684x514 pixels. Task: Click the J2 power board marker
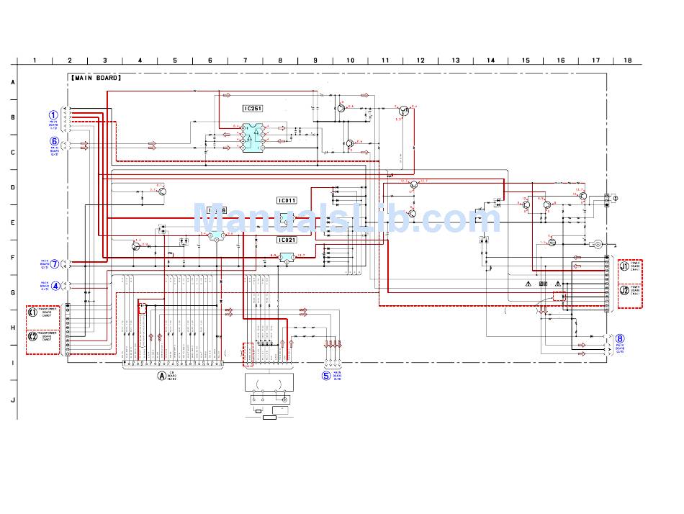tap(624, 290)
